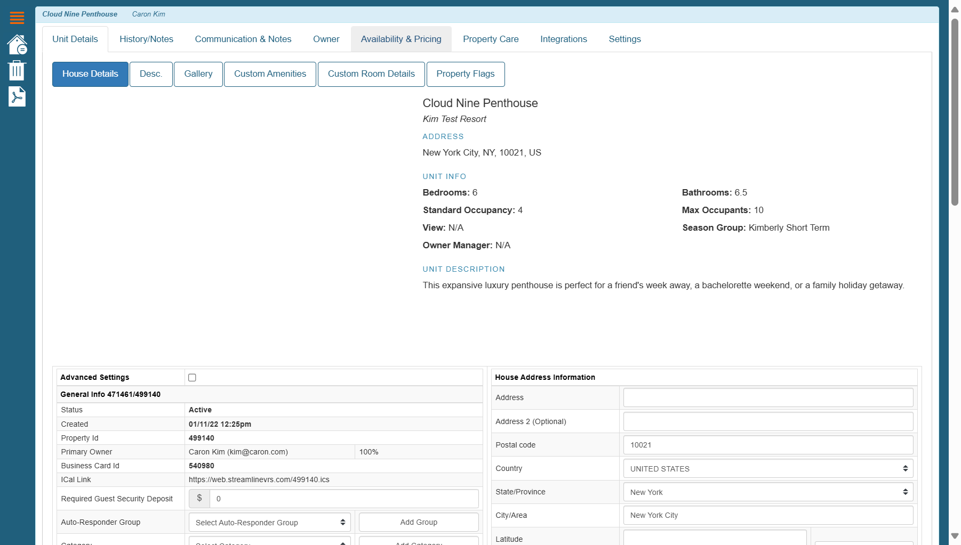
Task: Open the Property Care tab
Action: tap(491, 39)
